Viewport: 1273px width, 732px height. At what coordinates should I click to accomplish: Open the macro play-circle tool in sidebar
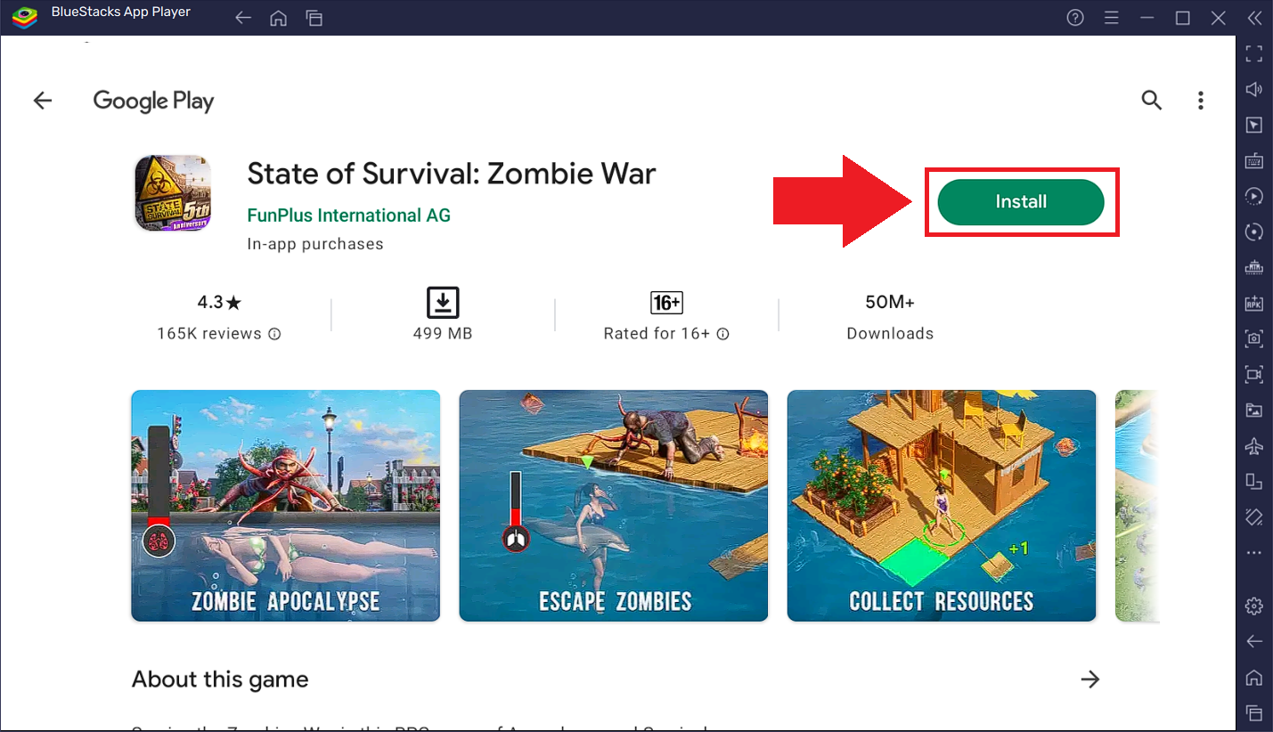(1254, 196)
